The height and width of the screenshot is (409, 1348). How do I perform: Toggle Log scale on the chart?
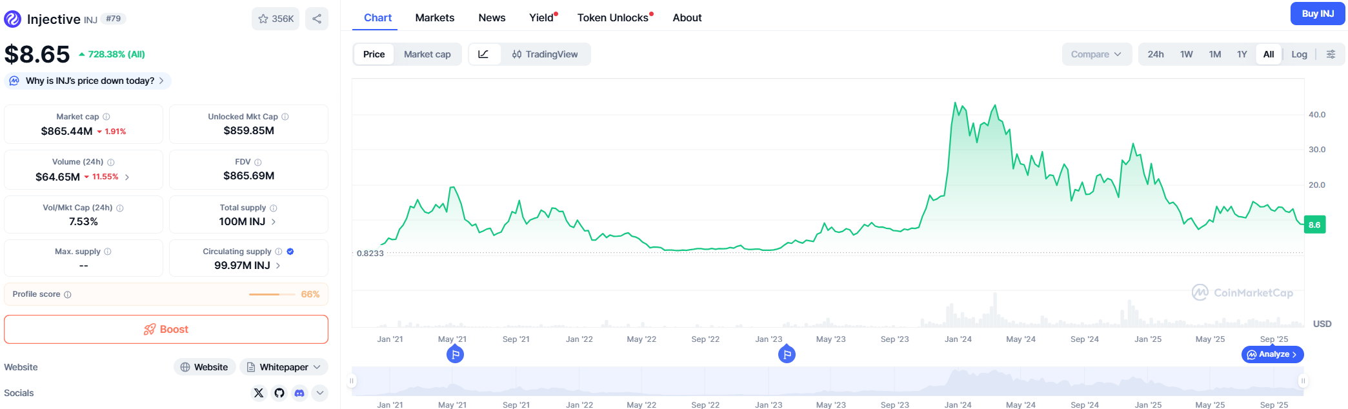point(1299,54)
